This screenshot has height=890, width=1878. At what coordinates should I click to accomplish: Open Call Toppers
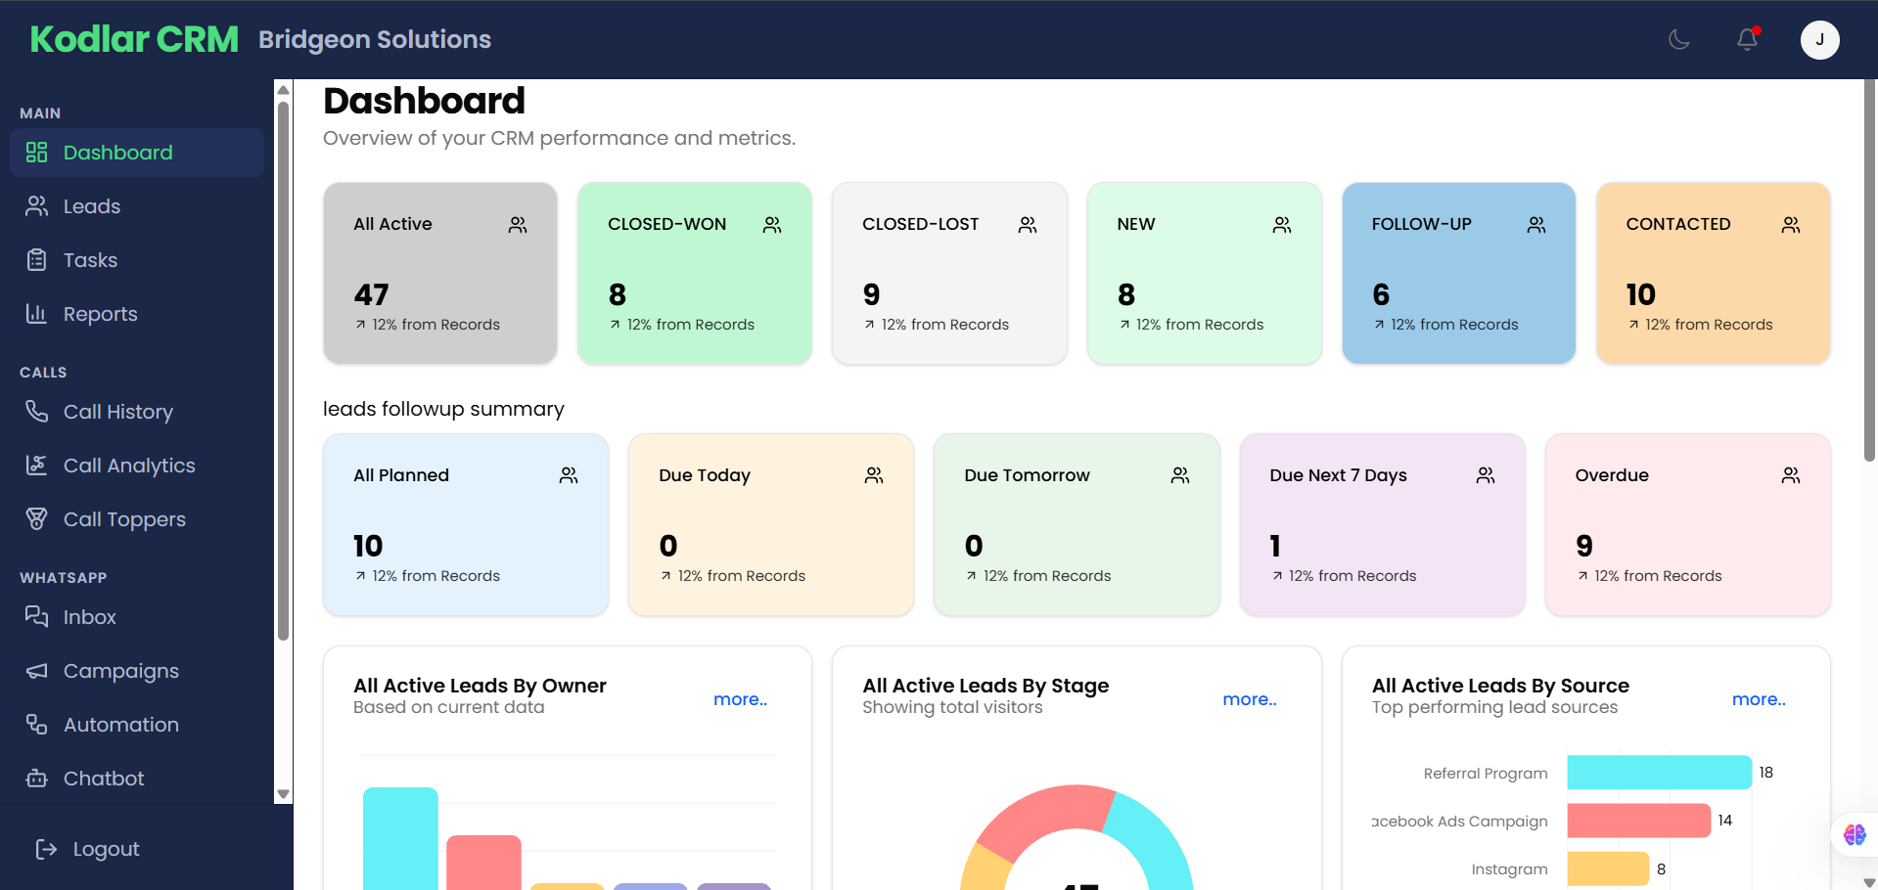point(124,518)
